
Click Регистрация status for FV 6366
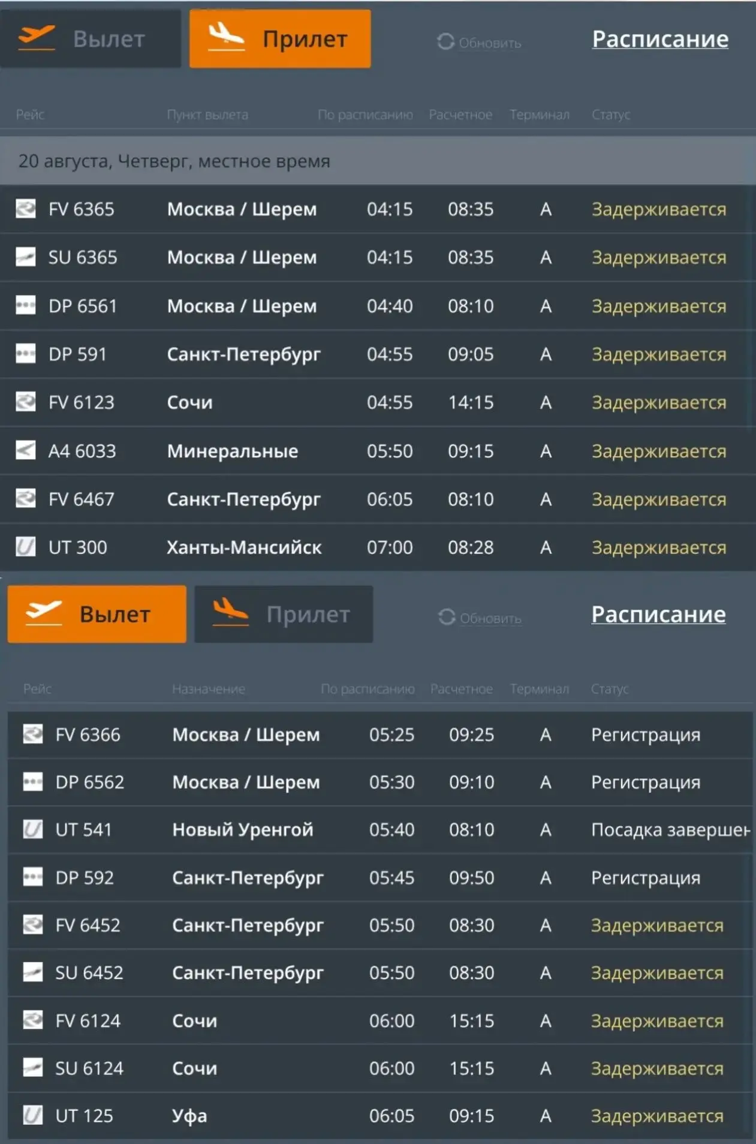click(646, 734)
